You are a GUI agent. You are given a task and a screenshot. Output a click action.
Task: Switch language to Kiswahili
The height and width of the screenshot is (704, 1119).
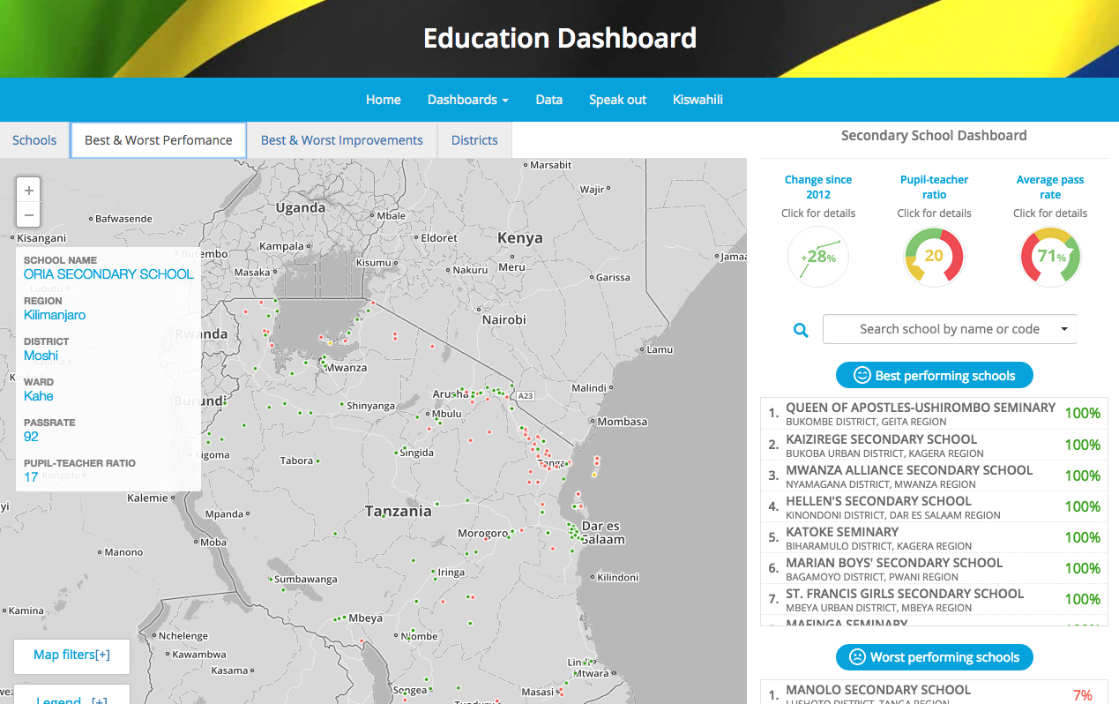click(698, 100)
